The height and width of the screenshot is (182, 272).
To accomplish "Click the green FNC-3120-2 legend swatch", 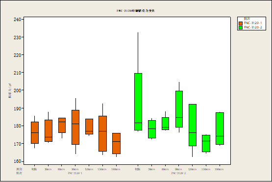I will point(241,27).
